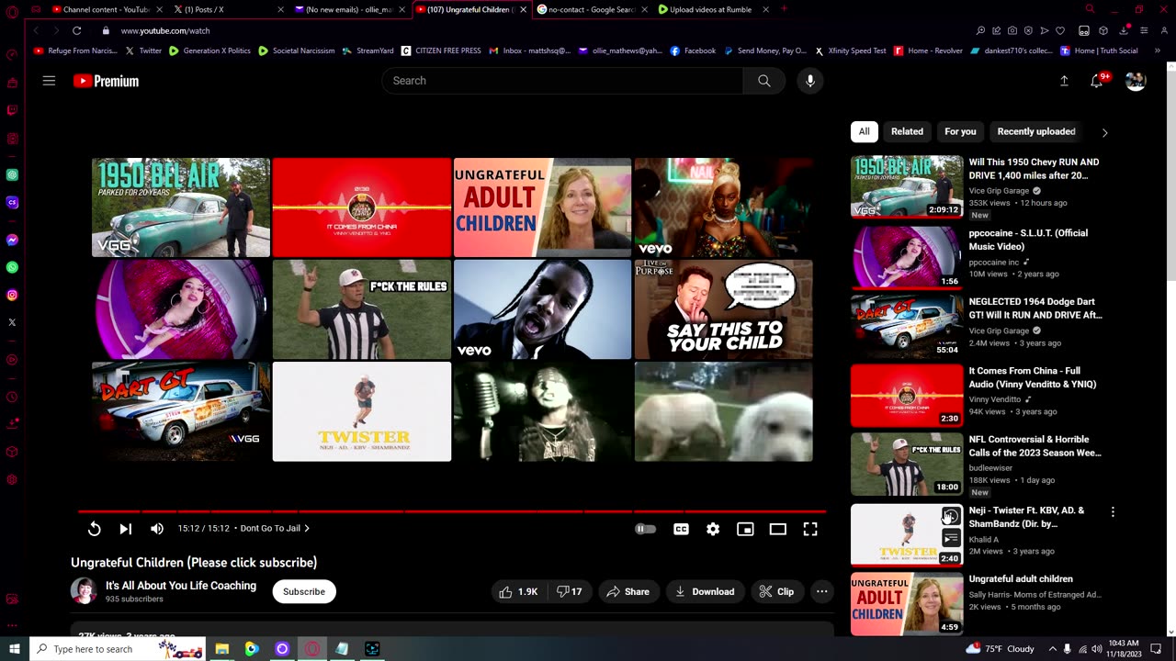Screen dimensions: 1176x661
Task: Add Neji Twister to watch later
Action: pos(951,517)
